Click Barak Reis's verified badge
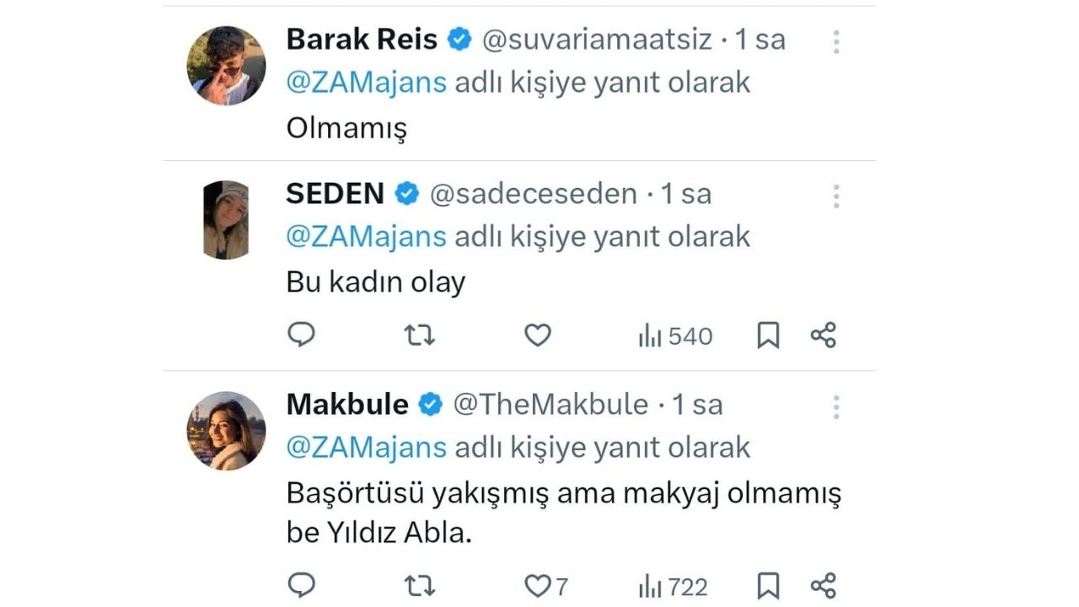The width and height of the screenshot is (1079, 607). [x=459, y=39]
